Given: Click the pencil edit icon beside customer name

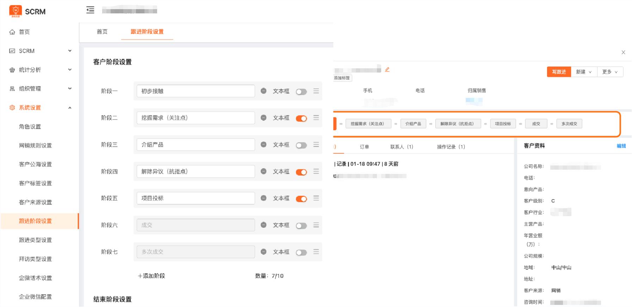Looking at the screenshot, I should click(387, 70).
